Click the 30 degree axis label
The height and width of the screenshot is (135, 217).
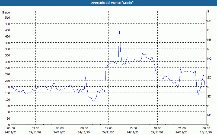coord(8,119)
